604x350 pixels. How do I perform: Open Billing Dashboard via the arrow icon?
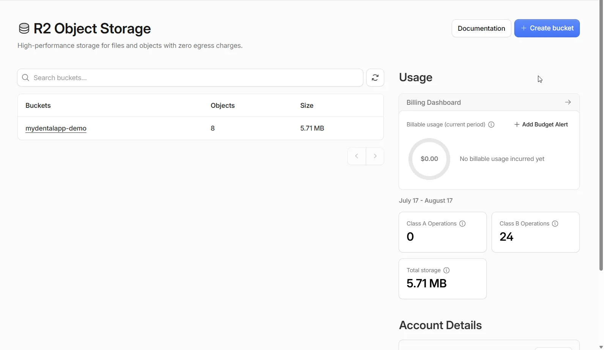click(x=568, y=102)
